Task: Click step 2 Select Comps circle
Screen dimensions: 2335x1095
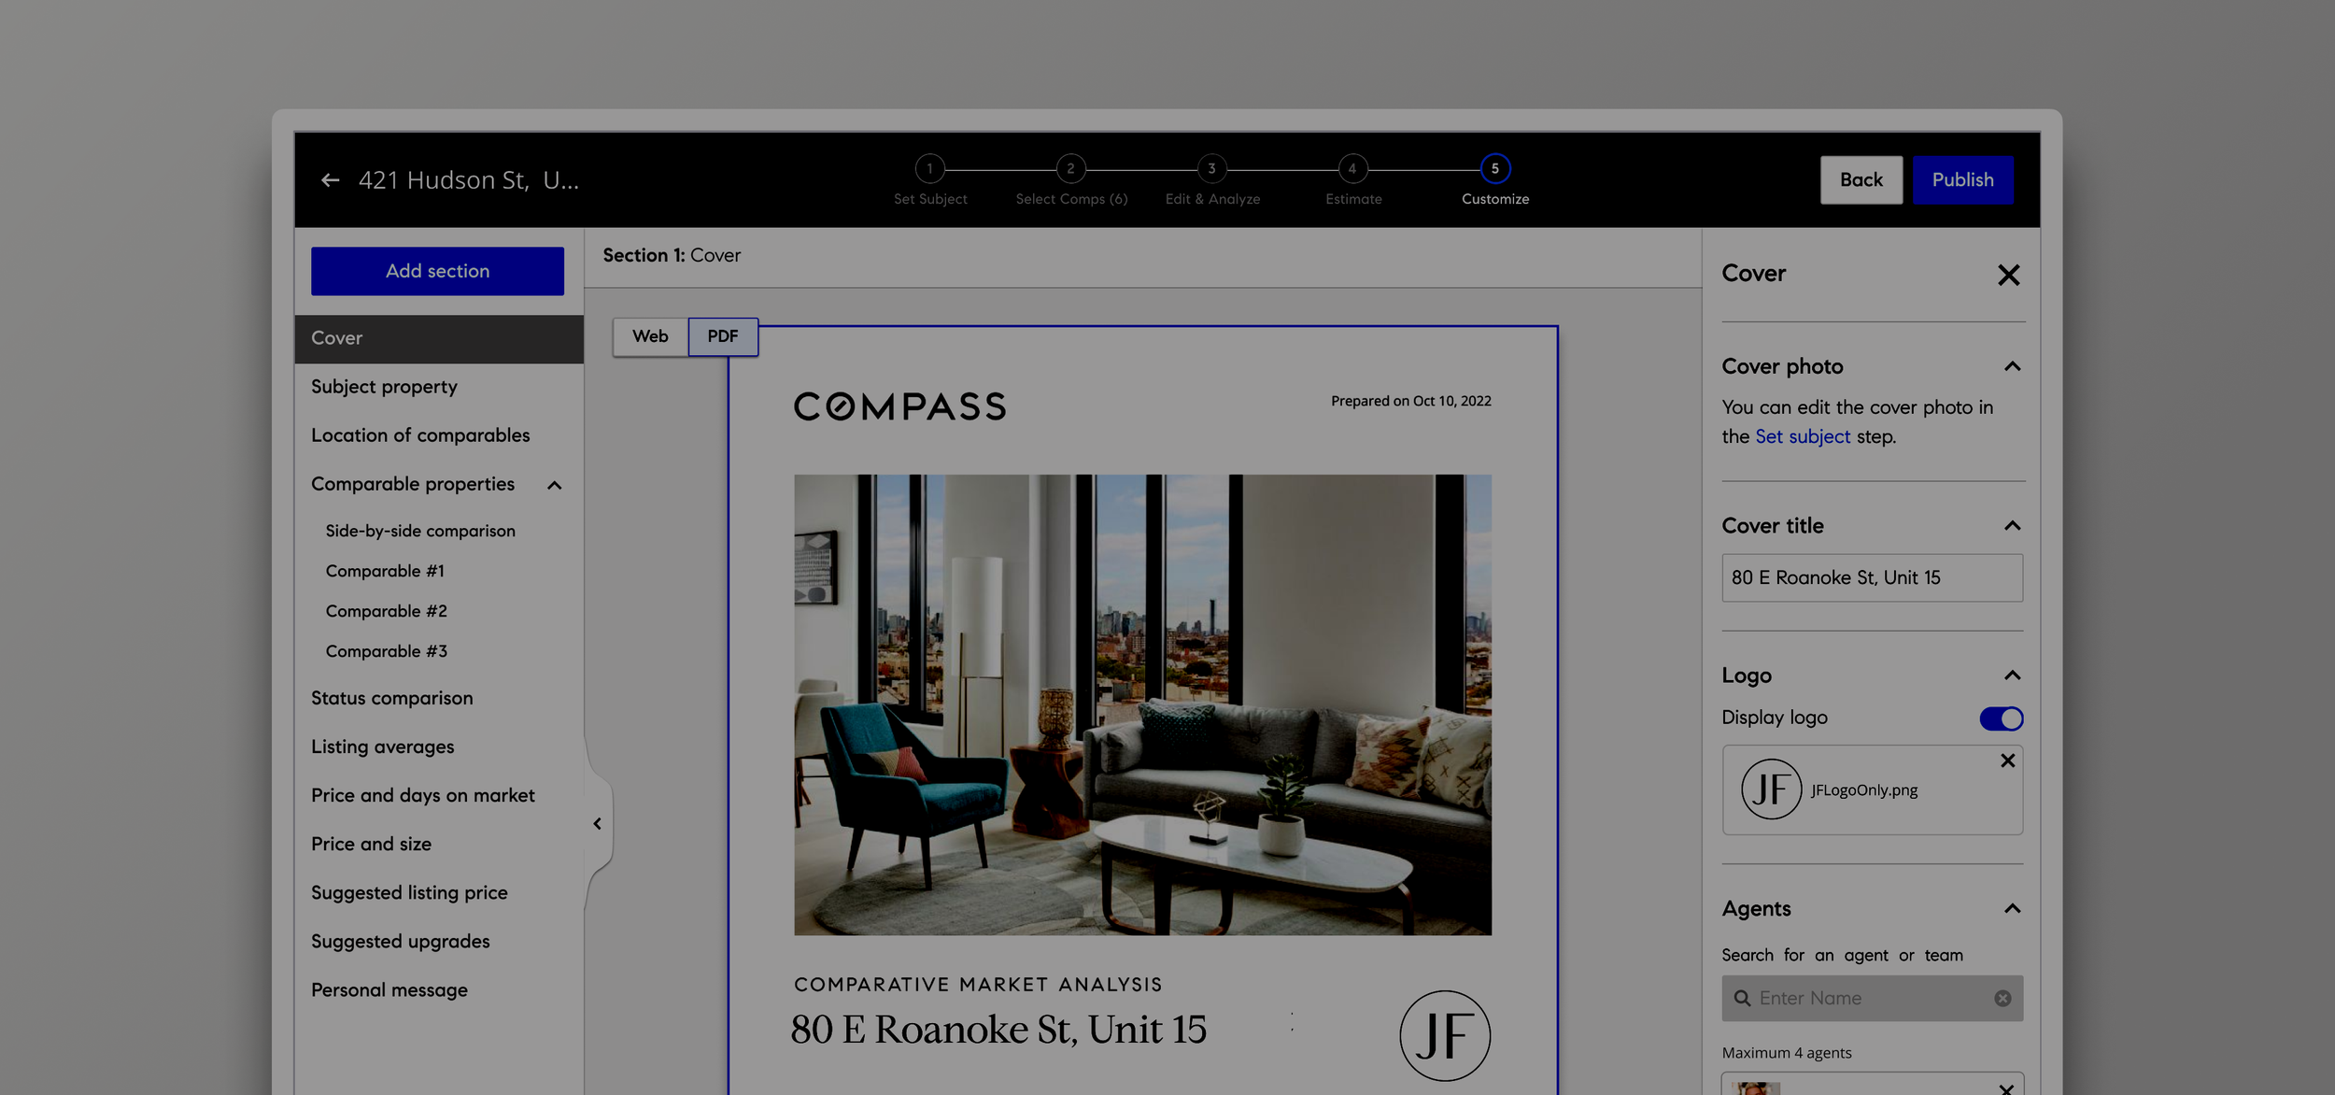Action: click(x=1070, y=169)
